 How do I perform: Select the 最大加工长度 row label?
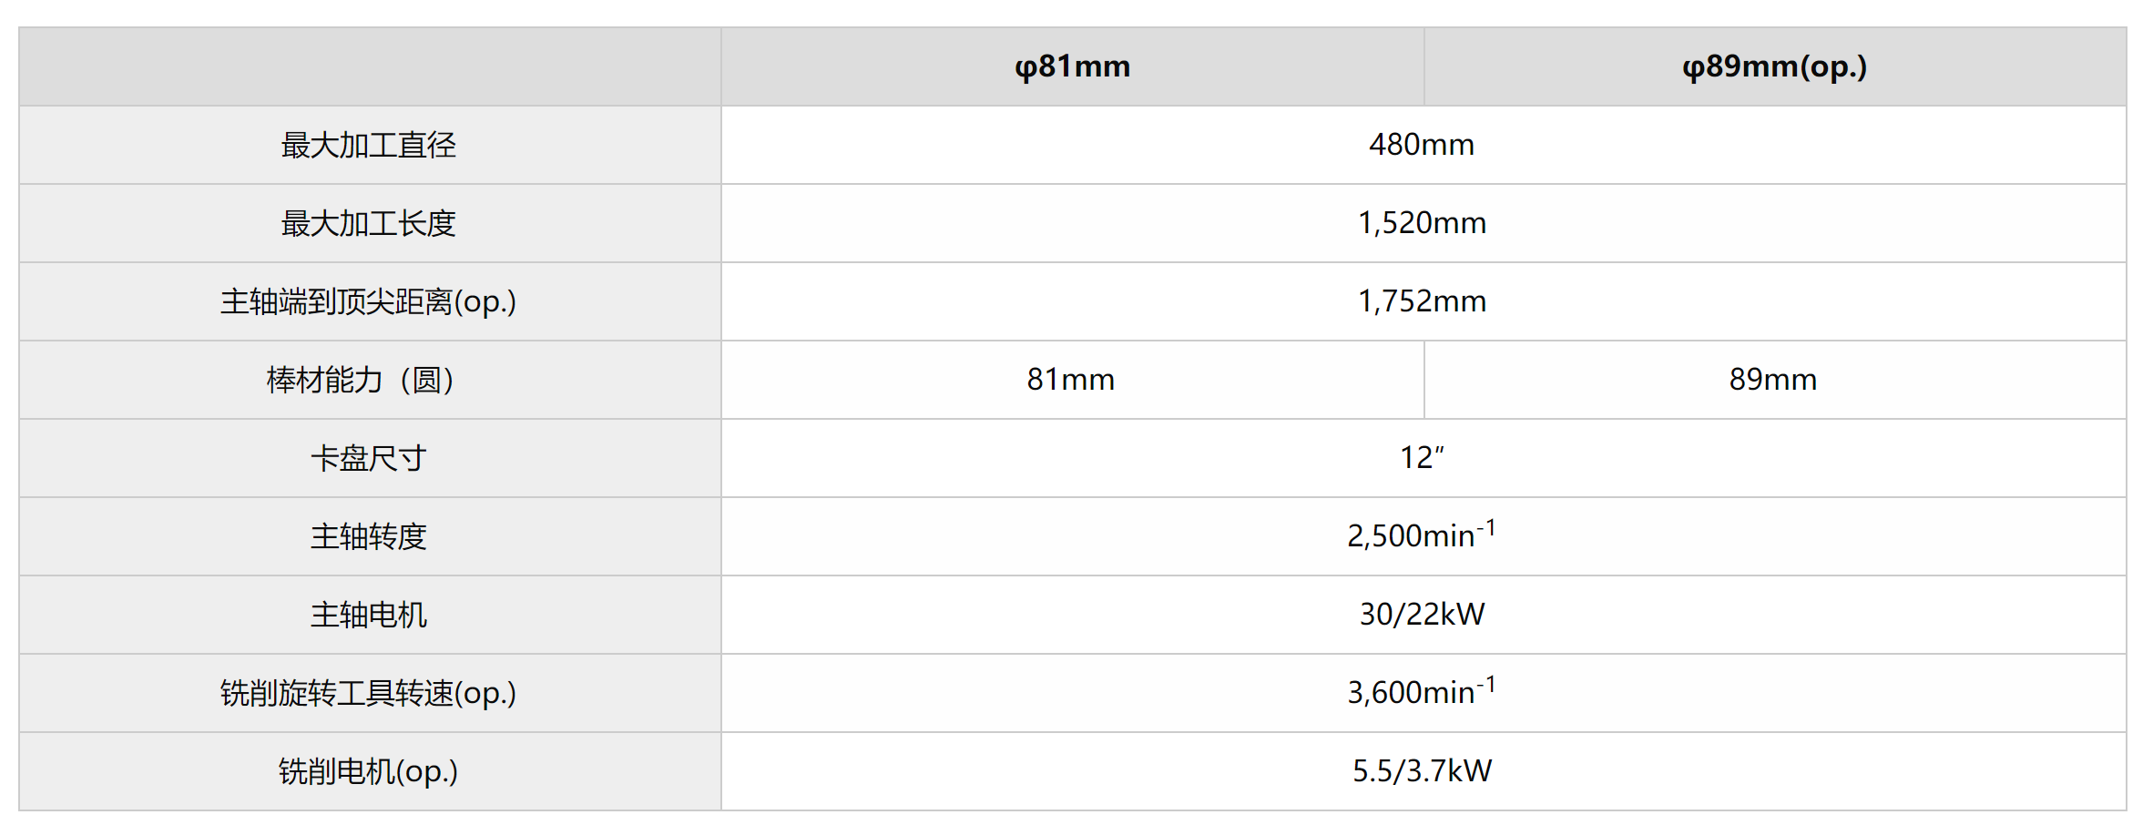(369, 223)
